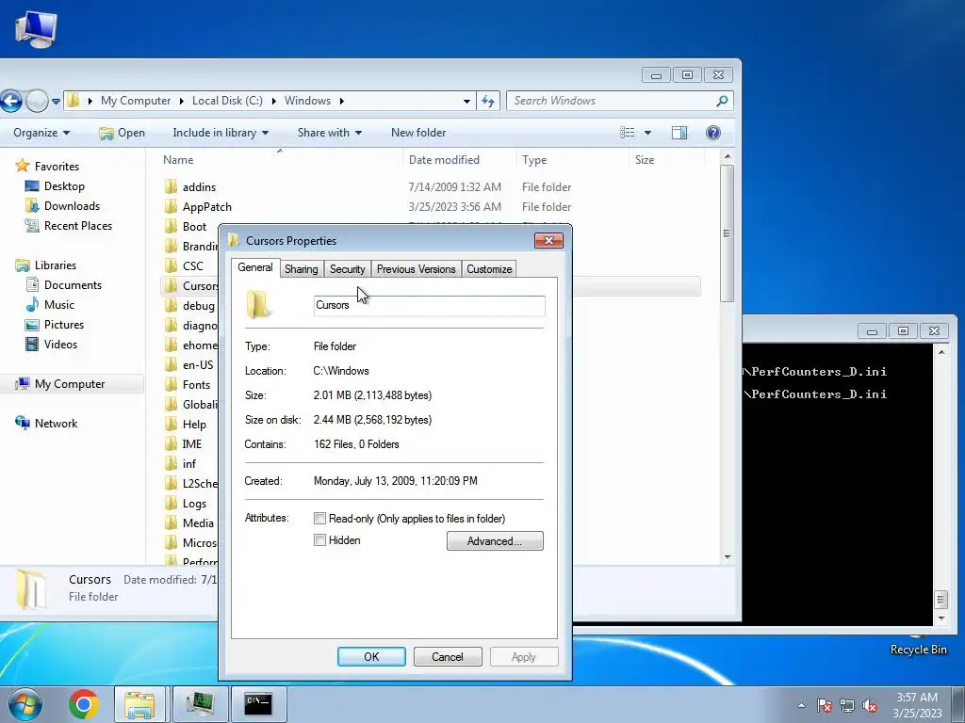Open the recent locations dropdown arrow
Image resolution: width=965 pixels, height=723 pixels.
56,102
